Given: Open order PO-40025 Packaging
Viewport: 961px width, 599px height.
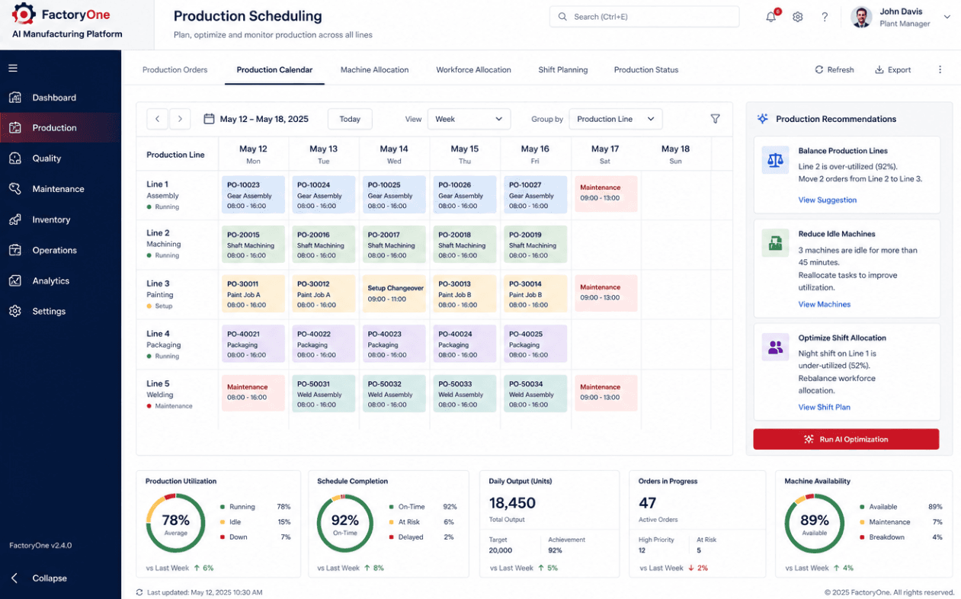Looking at the screenshot, I should click(535, 344).
